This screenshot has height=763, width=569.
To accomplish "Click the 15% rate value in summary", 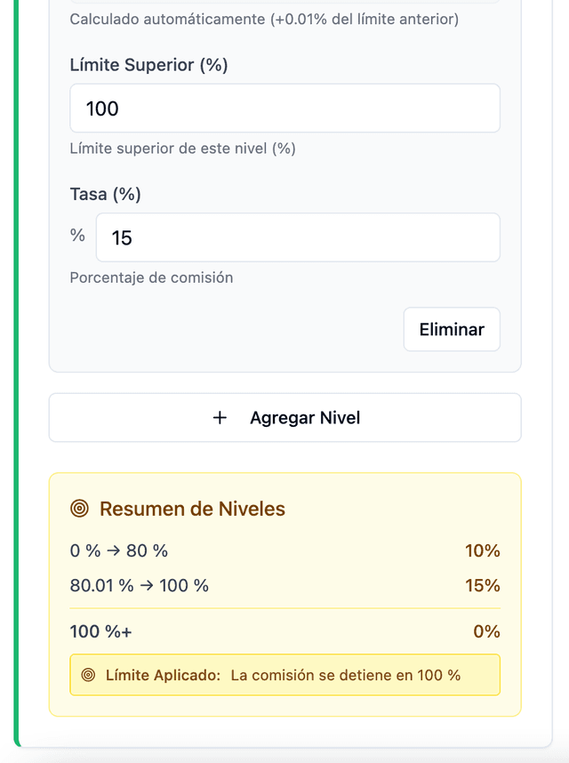I will pos(482,585).
